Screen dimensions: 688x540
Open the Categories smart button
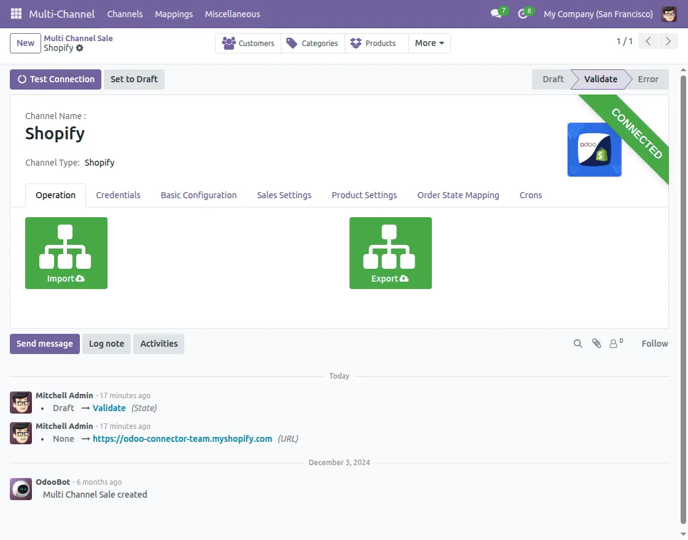tap(313, 43)
